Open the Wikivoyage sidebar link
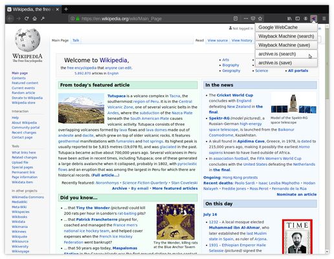Screen dimensions: 334x259 point(21,251)
